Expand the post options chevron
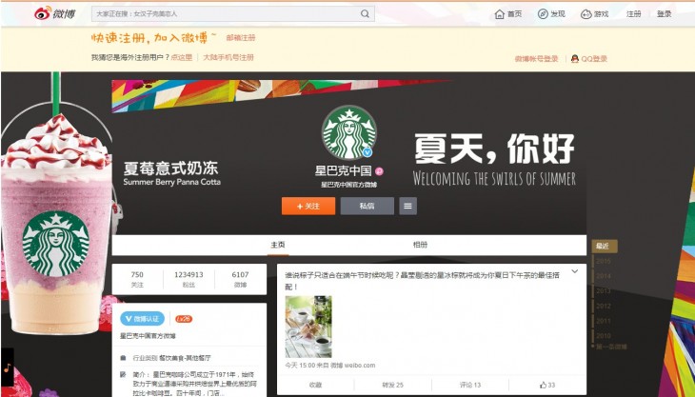The width and height of the screenshot is (695, 397). tap(574, 272)
